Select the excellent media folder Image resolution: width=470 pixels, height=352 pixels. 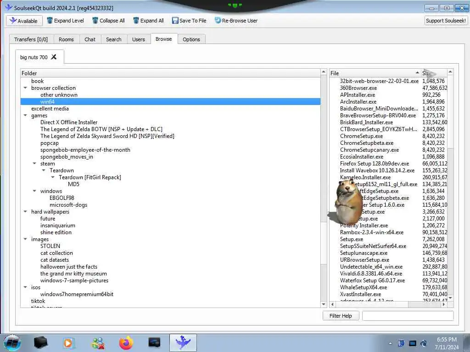(x=50, y=109)
